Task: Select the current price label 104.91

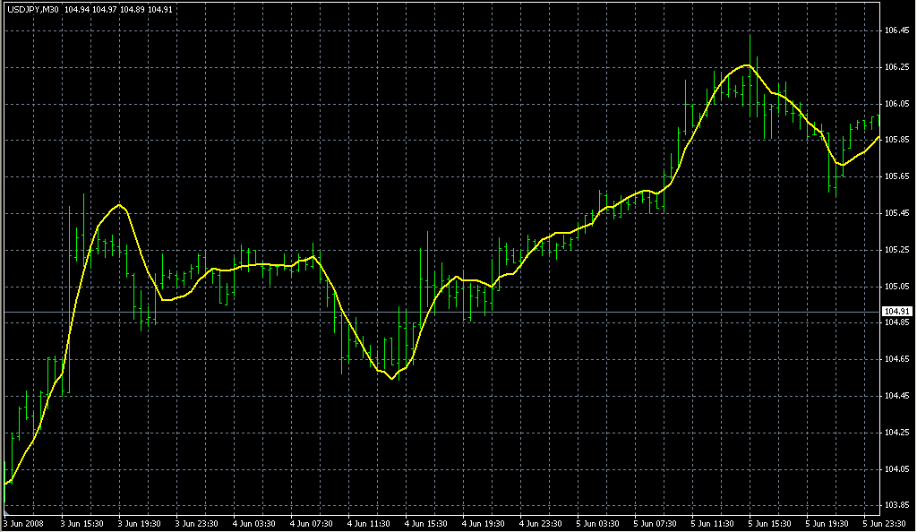Action: coord(896,312)
